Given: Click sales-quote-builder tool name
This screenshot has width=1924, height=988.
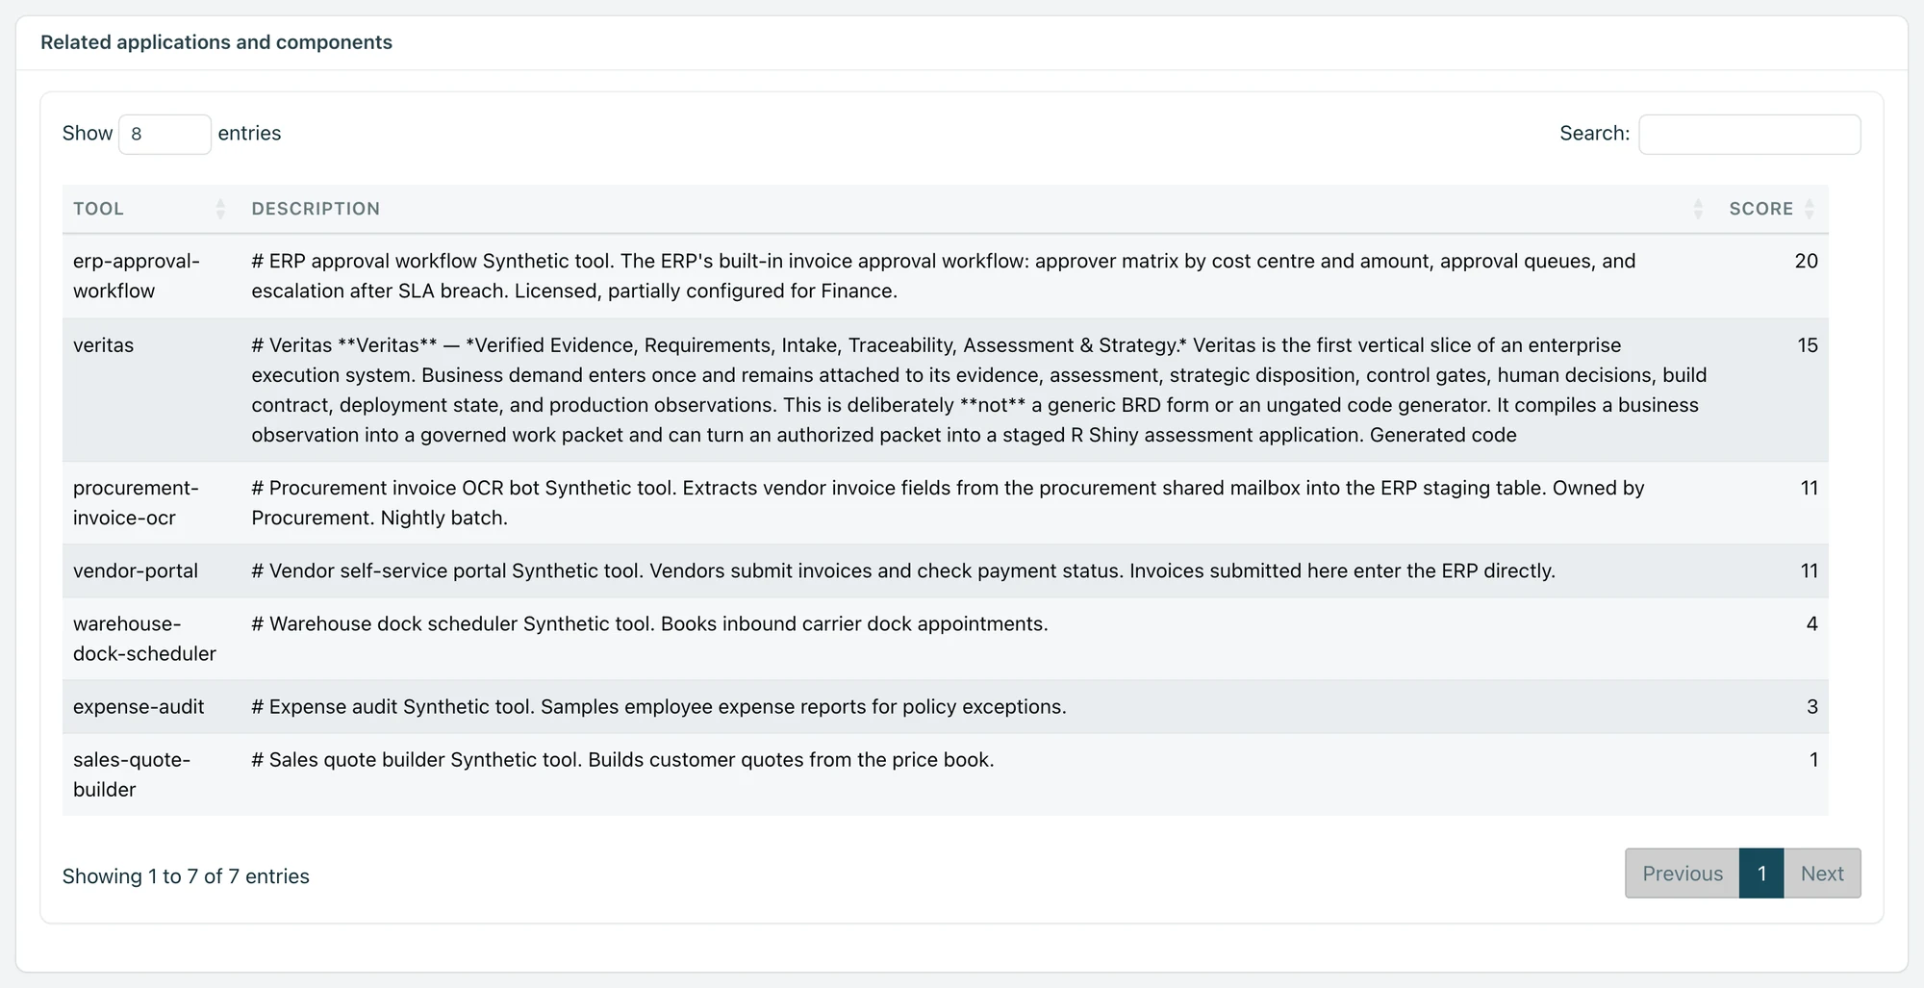Looking at the screenshot, I should (132, 774).
